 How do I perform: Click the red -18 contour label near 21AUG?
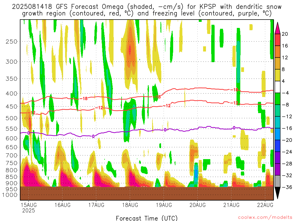pos(235,90)
